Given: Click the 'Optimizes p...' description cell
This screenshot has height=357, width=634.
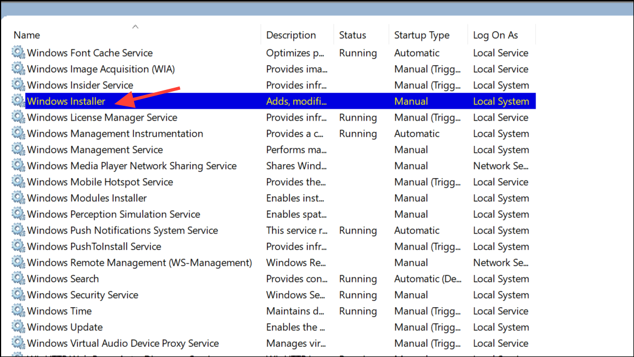Looking at the screenshot, I should pyautogui.click(x=295, y=53).
